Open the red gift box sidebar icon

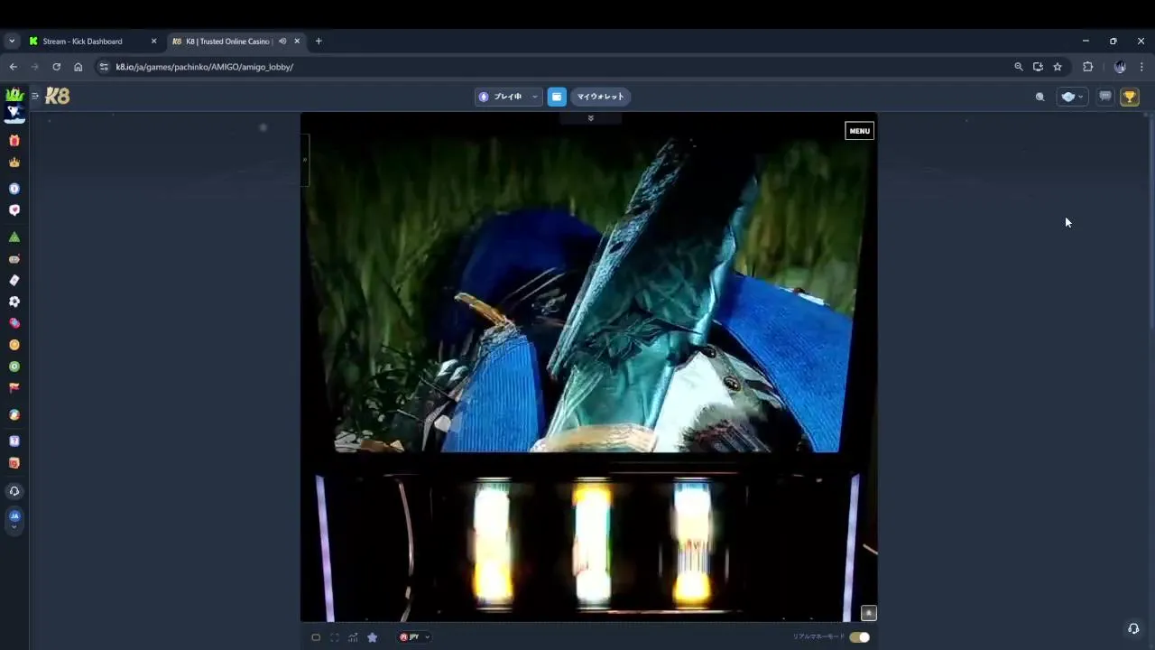pyautogui.click(x=14, y=141)
